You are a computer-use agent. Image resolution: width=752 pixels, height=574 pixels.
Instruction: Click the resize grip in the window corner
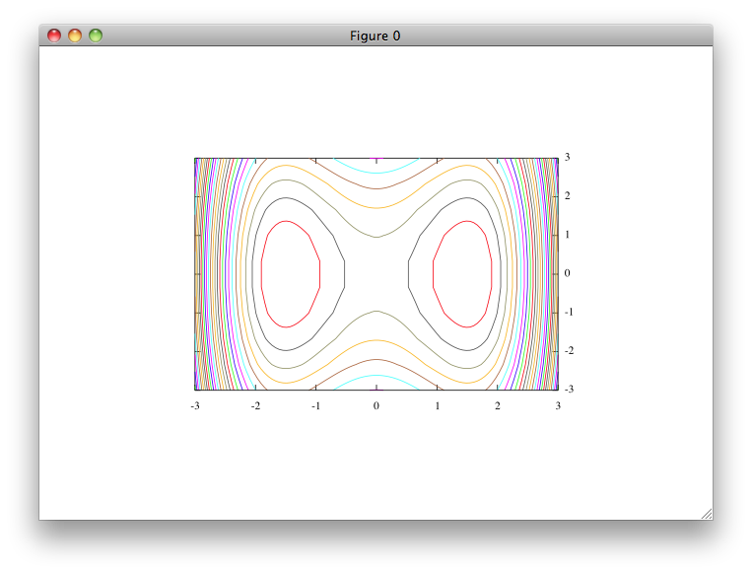706,513
